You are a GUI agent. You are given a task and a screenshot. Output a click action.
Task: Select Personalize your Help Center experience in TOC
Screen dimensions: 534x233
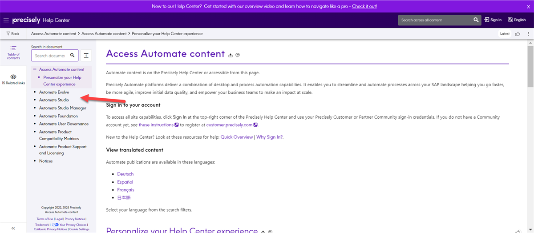point(62,80)
